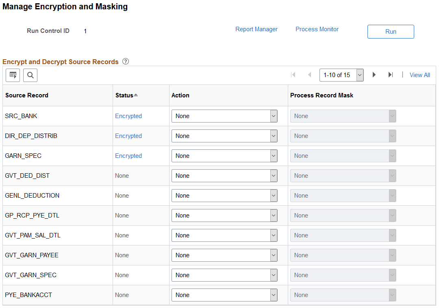Click the Find magnifier icon in the grid toolbar
The image size is (439, 308).
pyautogui.click(x=30, y=75)
